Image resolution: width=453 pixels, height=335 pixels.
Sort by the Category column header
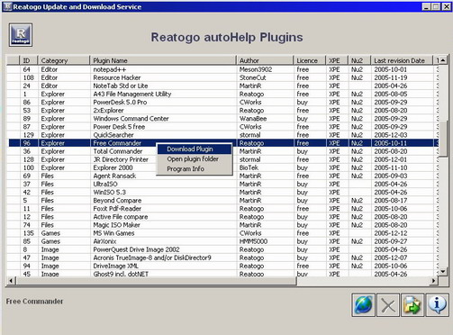(64, 60)
